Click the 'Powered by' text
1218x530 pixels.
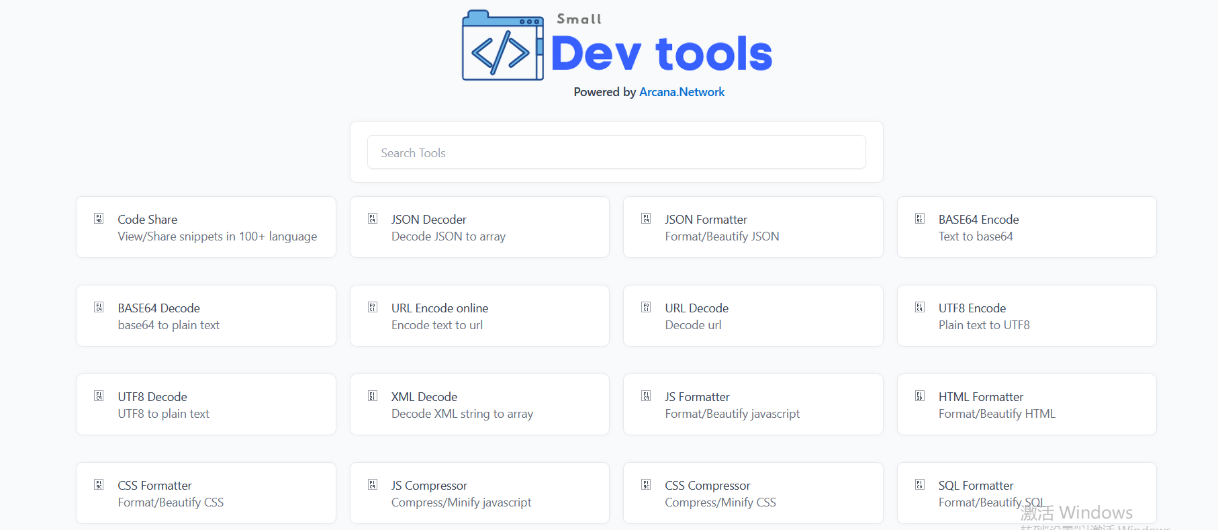[604, 92]
